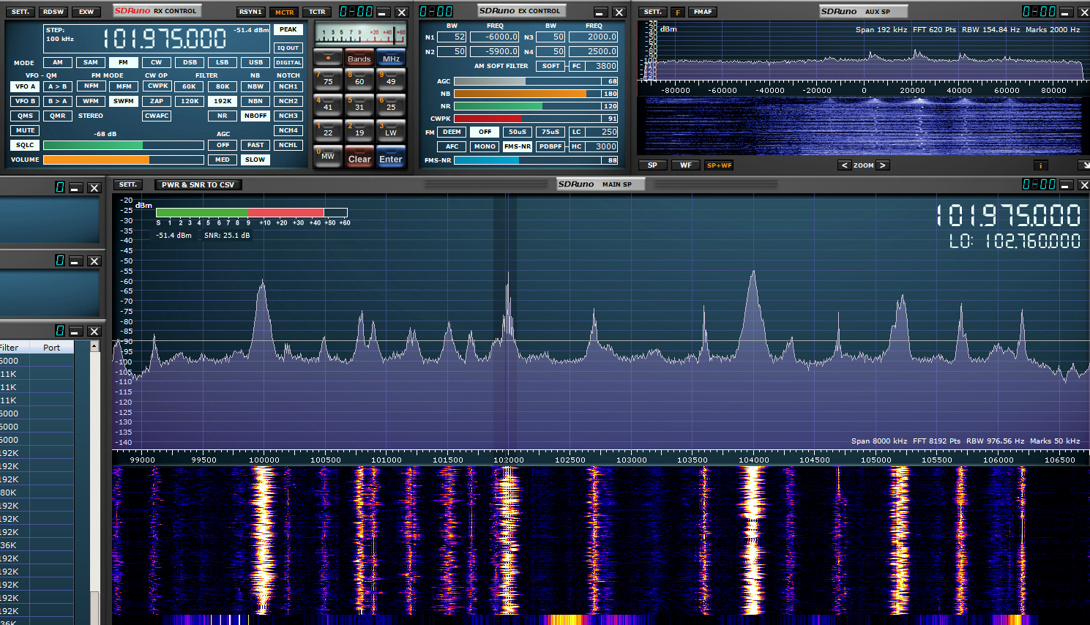This screenshot has height=625, width=1090.
Task: Adjust the orange VOLUME slider
Action: 124,160
